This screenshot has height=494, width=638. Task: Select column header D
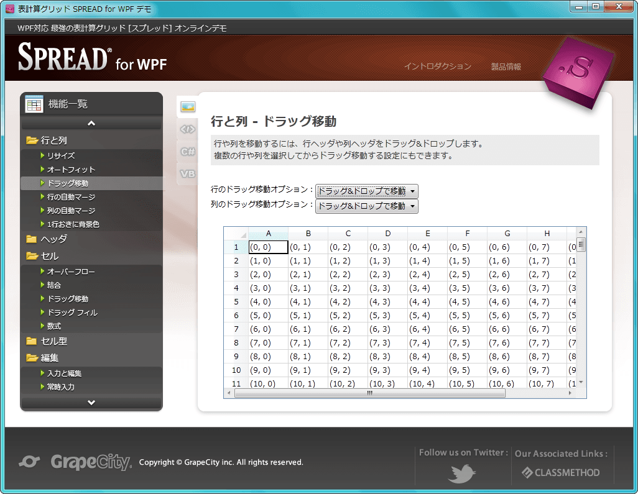point(388,234)
